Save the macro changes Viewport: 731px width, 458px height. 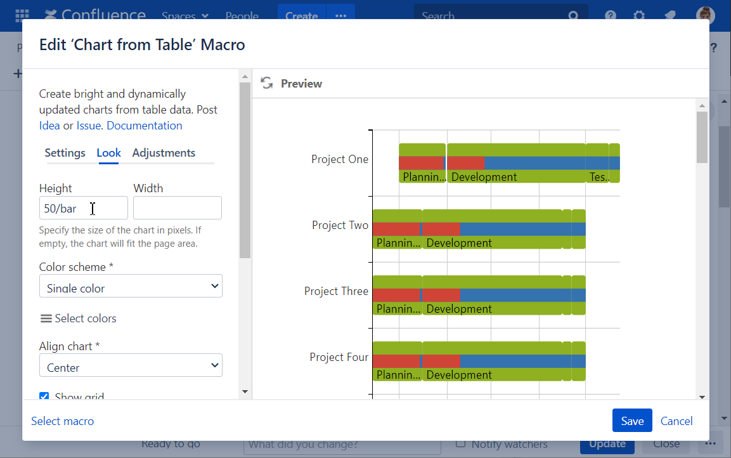click(631, 420)
